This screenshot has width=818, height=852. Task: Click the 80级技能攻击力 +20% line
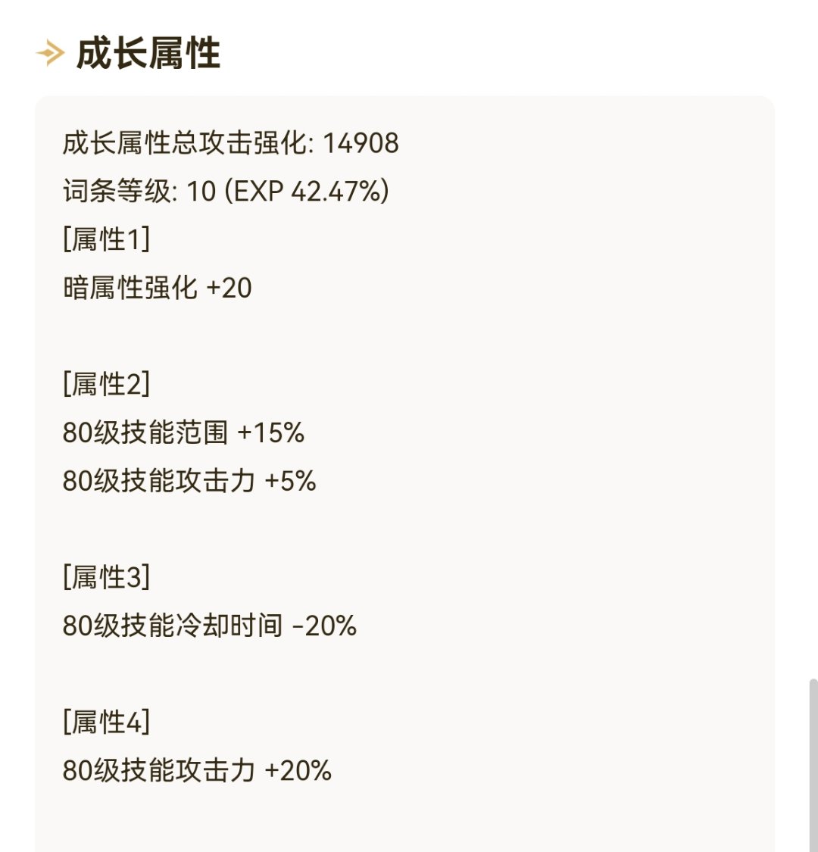(197, 770)
